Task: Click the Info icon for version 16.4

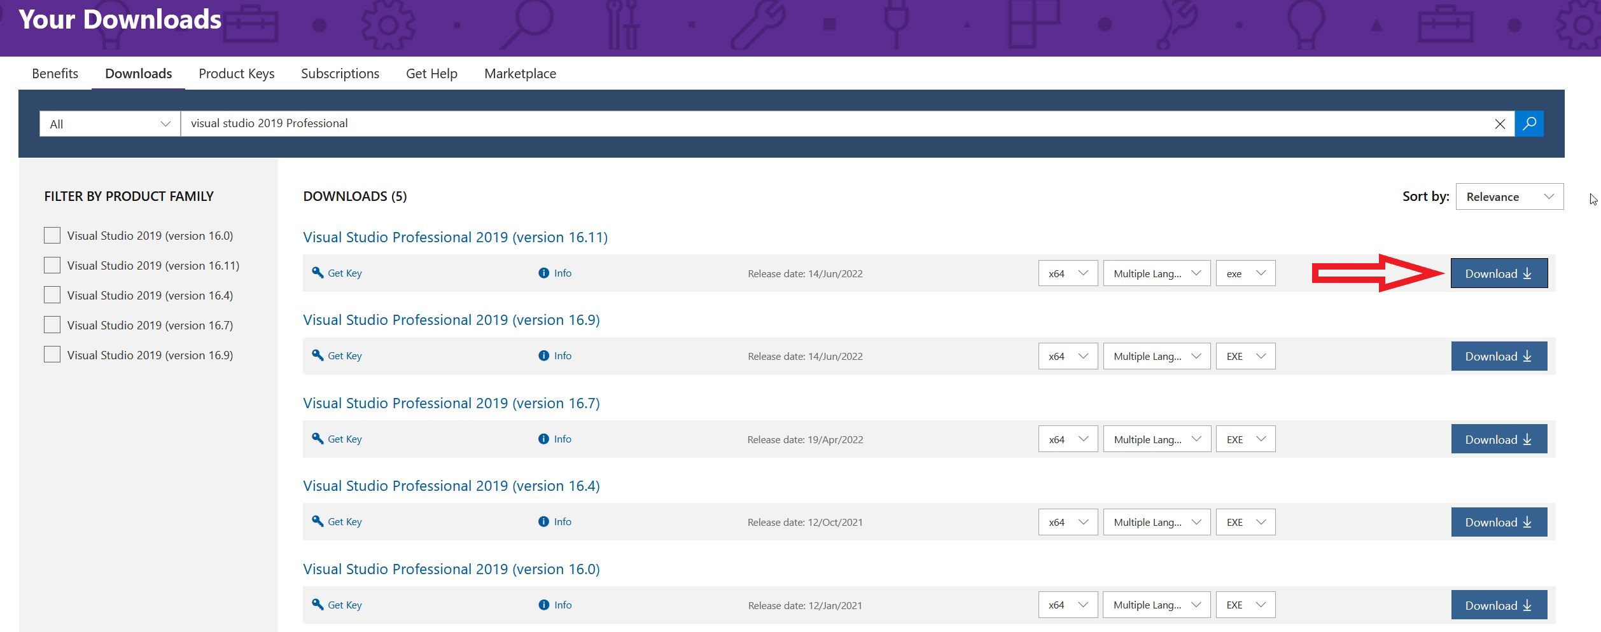Action: (x=543, y=522)
